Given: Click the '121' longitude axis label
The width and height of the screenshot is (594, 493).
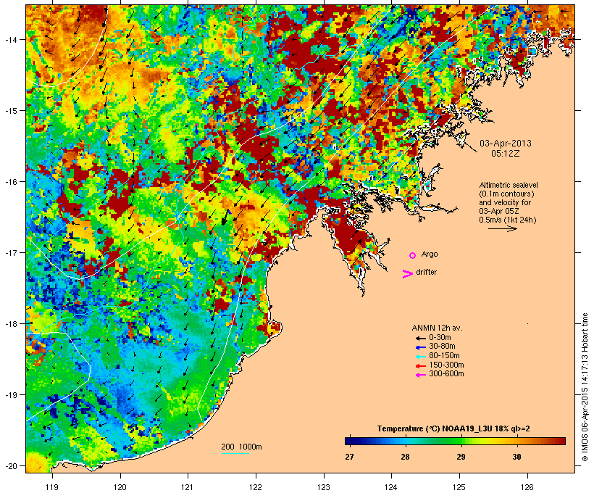Looking at the screenshot, I should tap(188, 487).
